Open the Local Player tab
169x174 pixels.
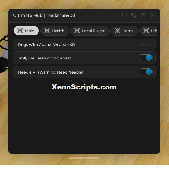(x=90, y=31)
